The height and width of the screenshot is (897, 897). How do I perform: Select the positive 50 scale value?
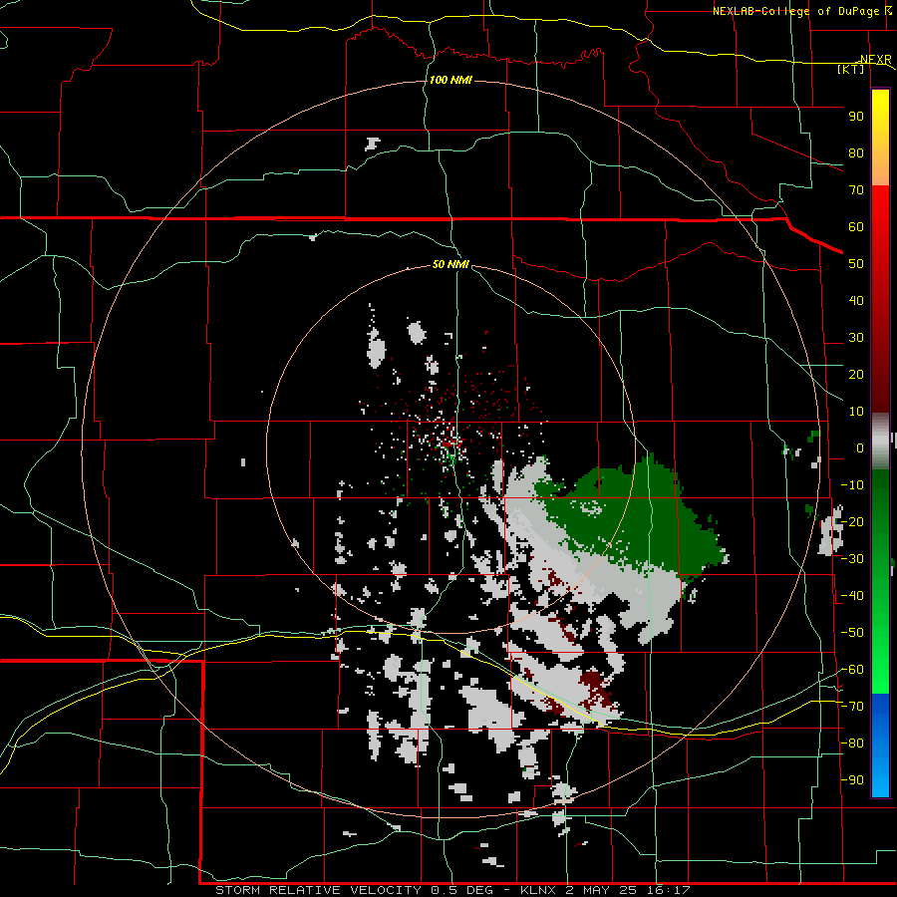856,264
